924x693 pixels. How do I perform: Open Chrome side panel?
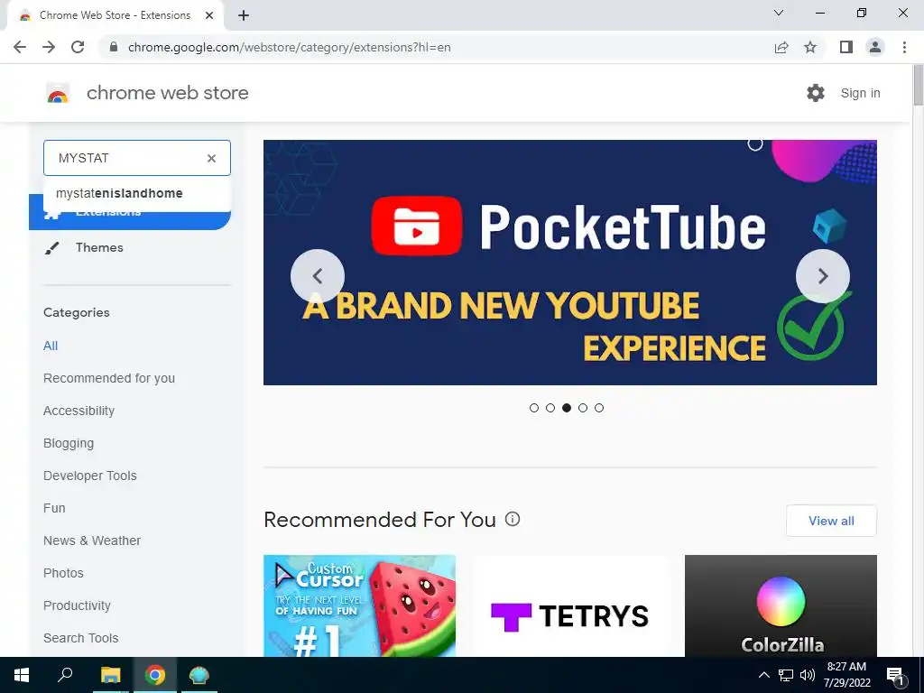click(x=846, y=47)
